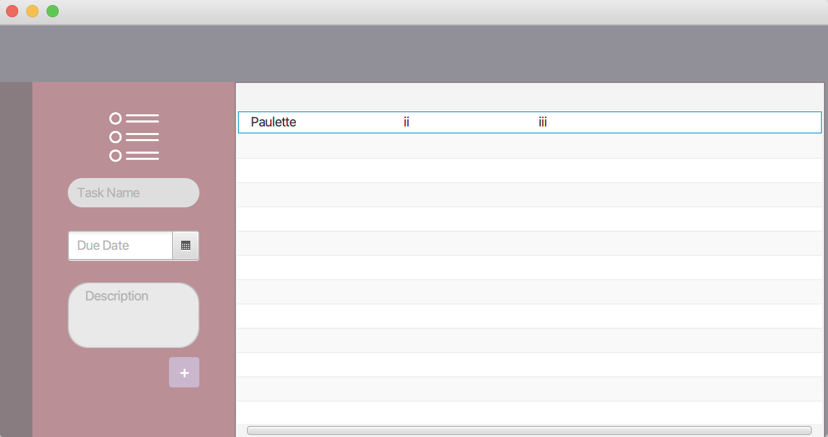Focus the Due Date text field
The image size is (828, 437).
[120, 246]
